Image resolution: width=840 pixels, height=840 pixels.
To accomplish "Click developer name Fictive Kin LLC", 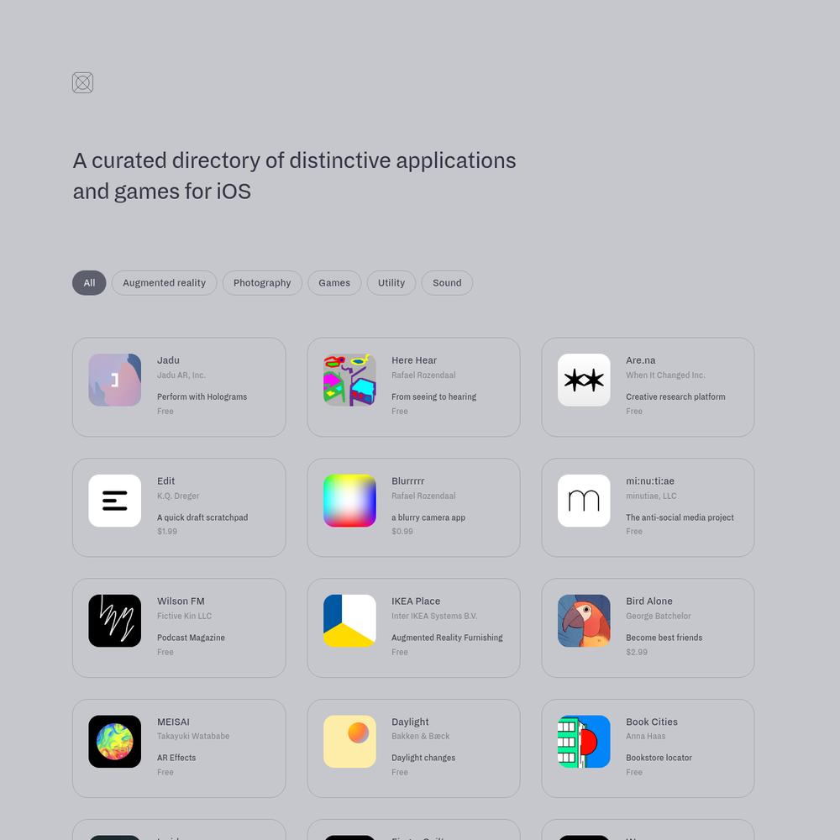I will tap(184, 616).
